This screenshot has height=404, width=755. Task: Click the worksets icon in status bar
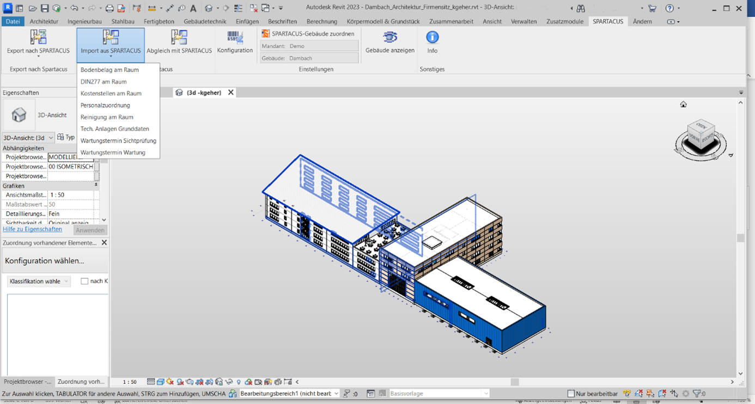[x=233, y=393]
